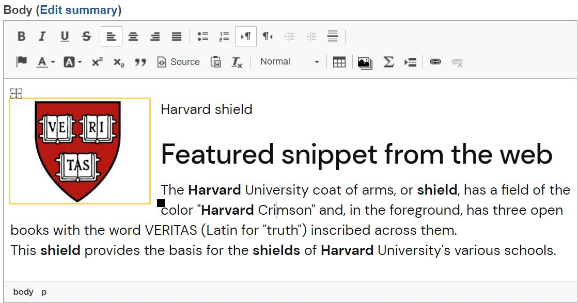Toggle Bold formatting

[x=21, y=37]
